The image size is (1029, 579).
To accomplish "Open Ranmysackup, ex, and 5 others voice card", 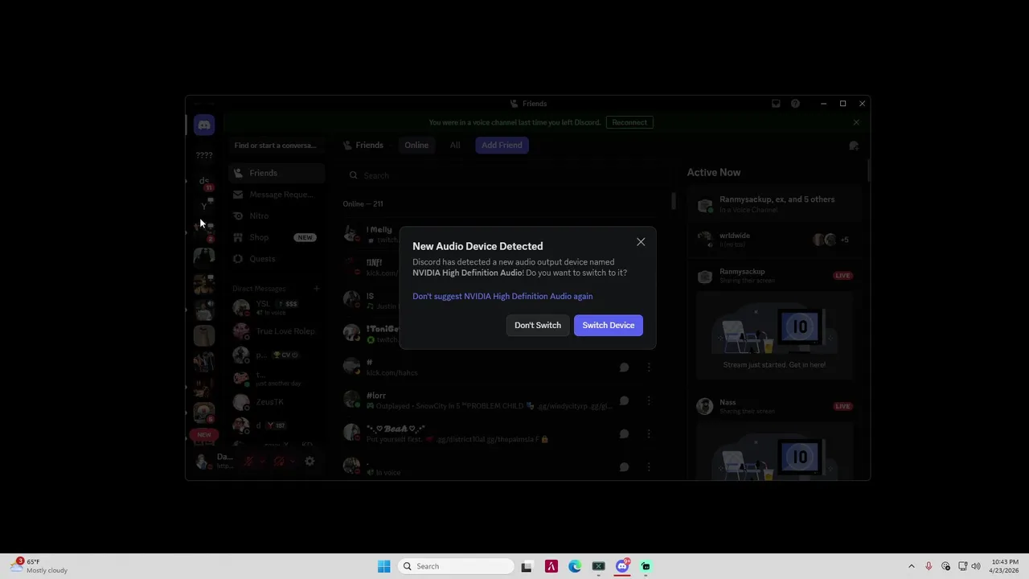I will click(x=776, y=204).
